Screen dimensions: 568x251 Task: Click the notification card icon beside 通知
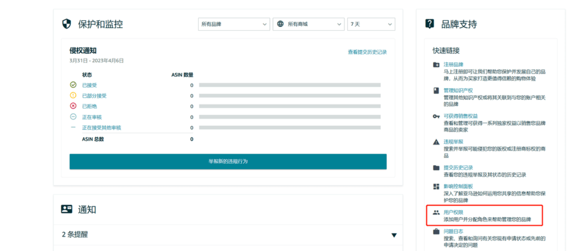pos(67,209)
